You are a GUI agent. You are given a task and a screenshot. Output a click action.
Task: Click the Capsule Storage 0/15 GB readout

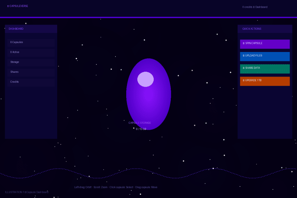(140, 126)
